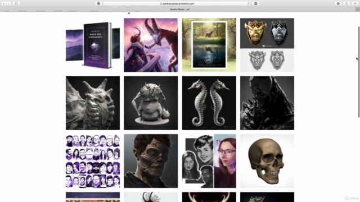Open the purple portrait caricatures grid
Image resolution: width=360 pixels, height=202 pixels.
point(93,161)
